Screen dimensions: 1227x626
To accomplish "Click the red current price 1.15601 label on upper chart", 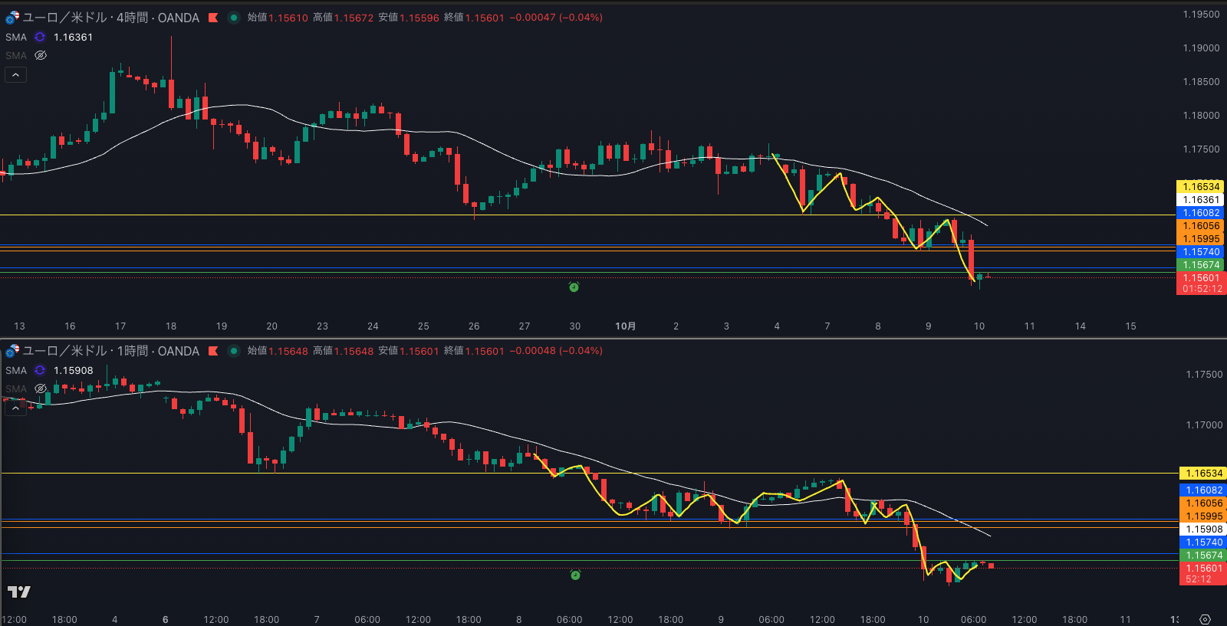I will click(x=1201, y=278).
